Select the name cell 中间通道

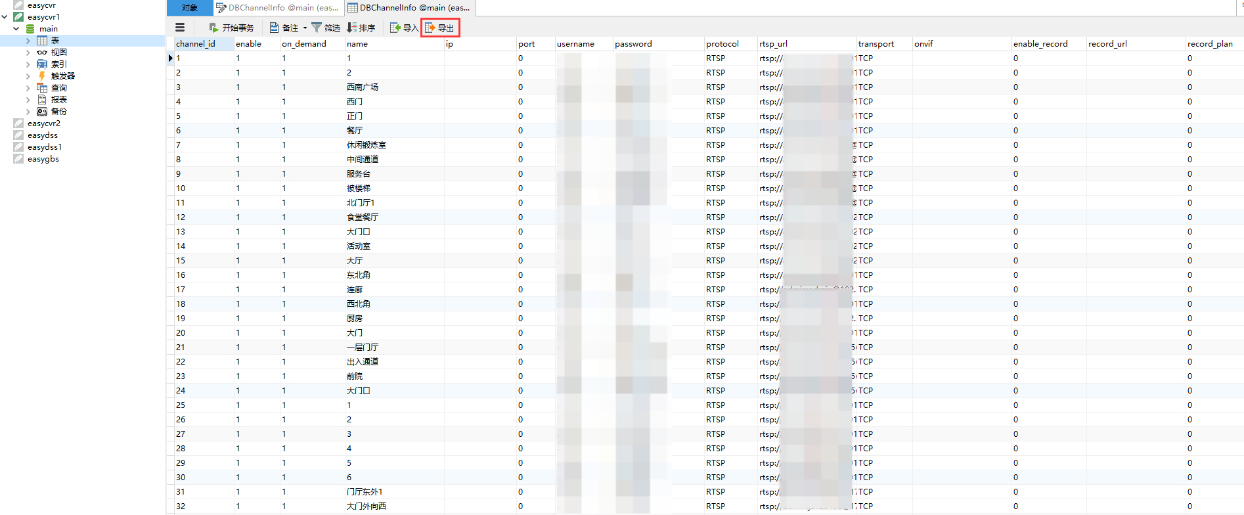[395, 160]
